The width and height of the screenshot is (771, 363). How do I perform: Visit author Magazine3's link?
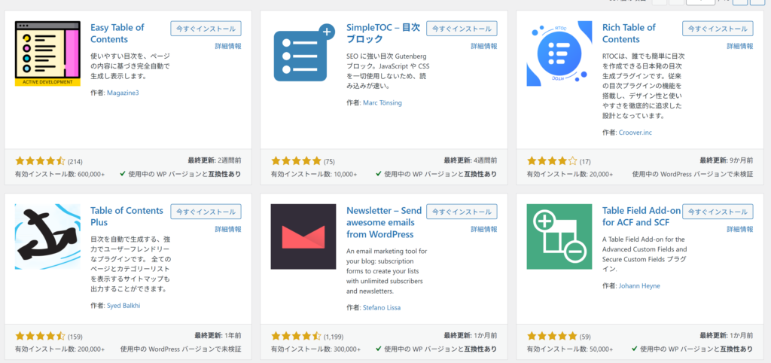click(123, 93)
